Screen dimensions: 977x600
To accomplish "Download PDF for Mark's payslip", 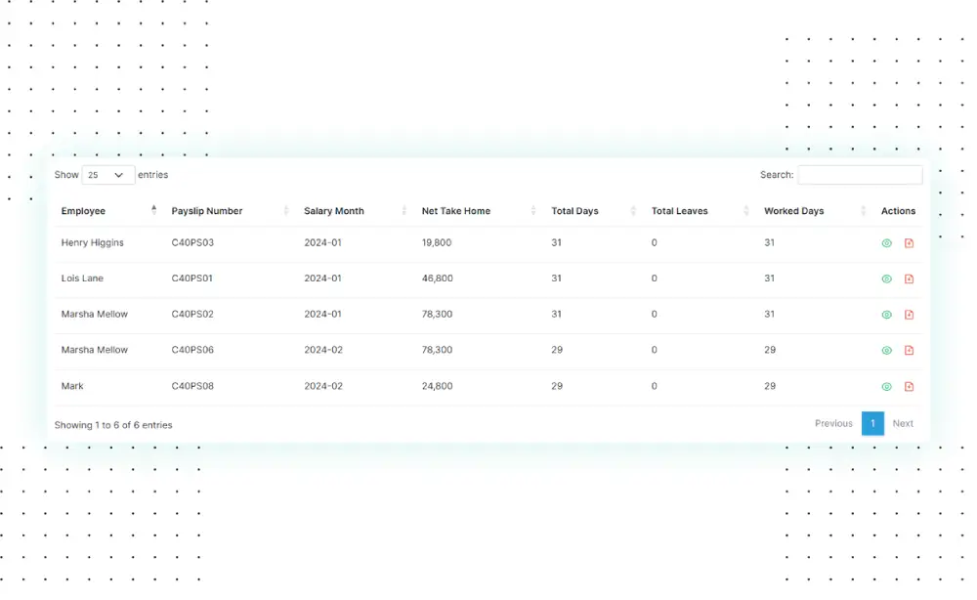I will pyautogui.click(x=909, y=386).
